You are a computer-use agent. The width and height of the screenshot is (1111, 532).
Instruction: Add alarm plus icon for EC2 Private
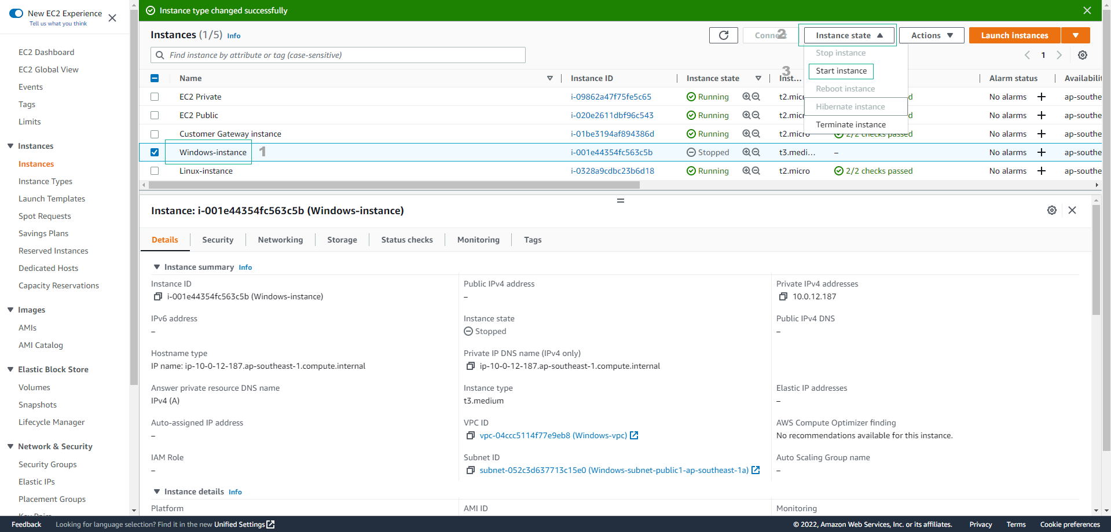[x=1041, y=97]
